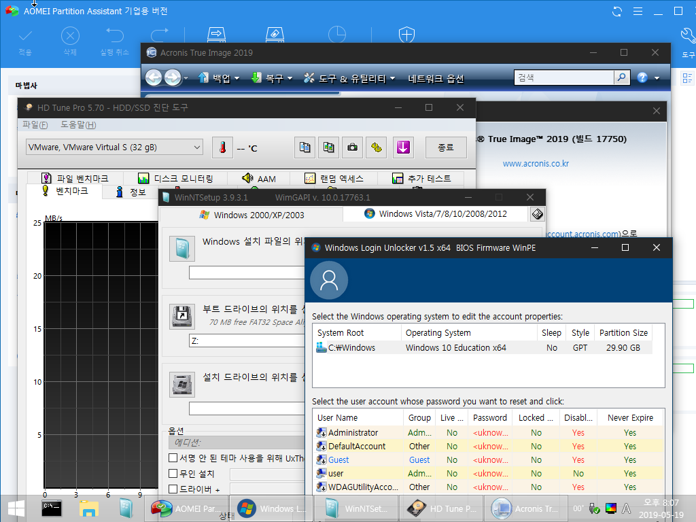The width and height of the screenshot is (696, 522).
Task: Click the HD Tune camera screenshot icon
Action: click(353, 147)
